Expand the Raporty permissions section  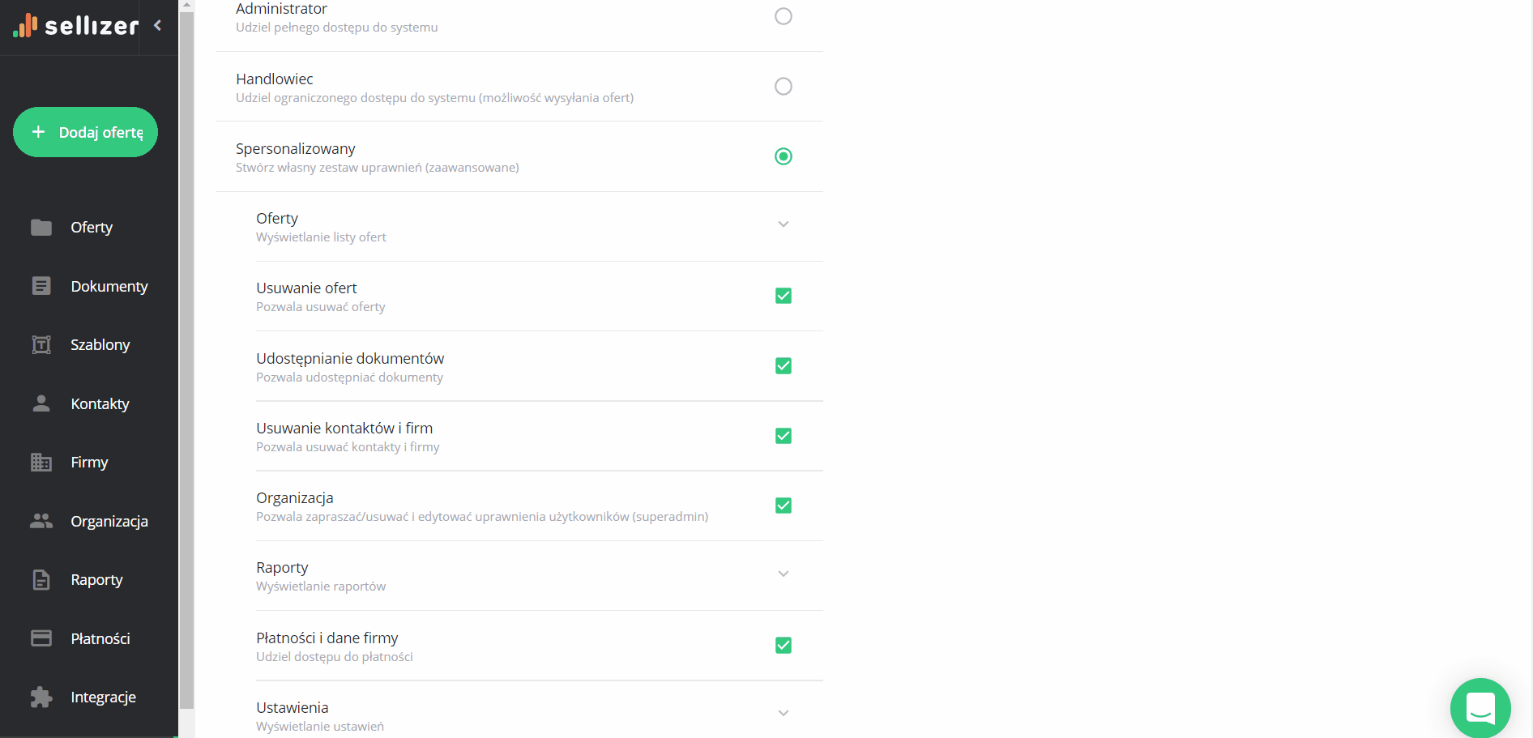(x=783, y=574)
